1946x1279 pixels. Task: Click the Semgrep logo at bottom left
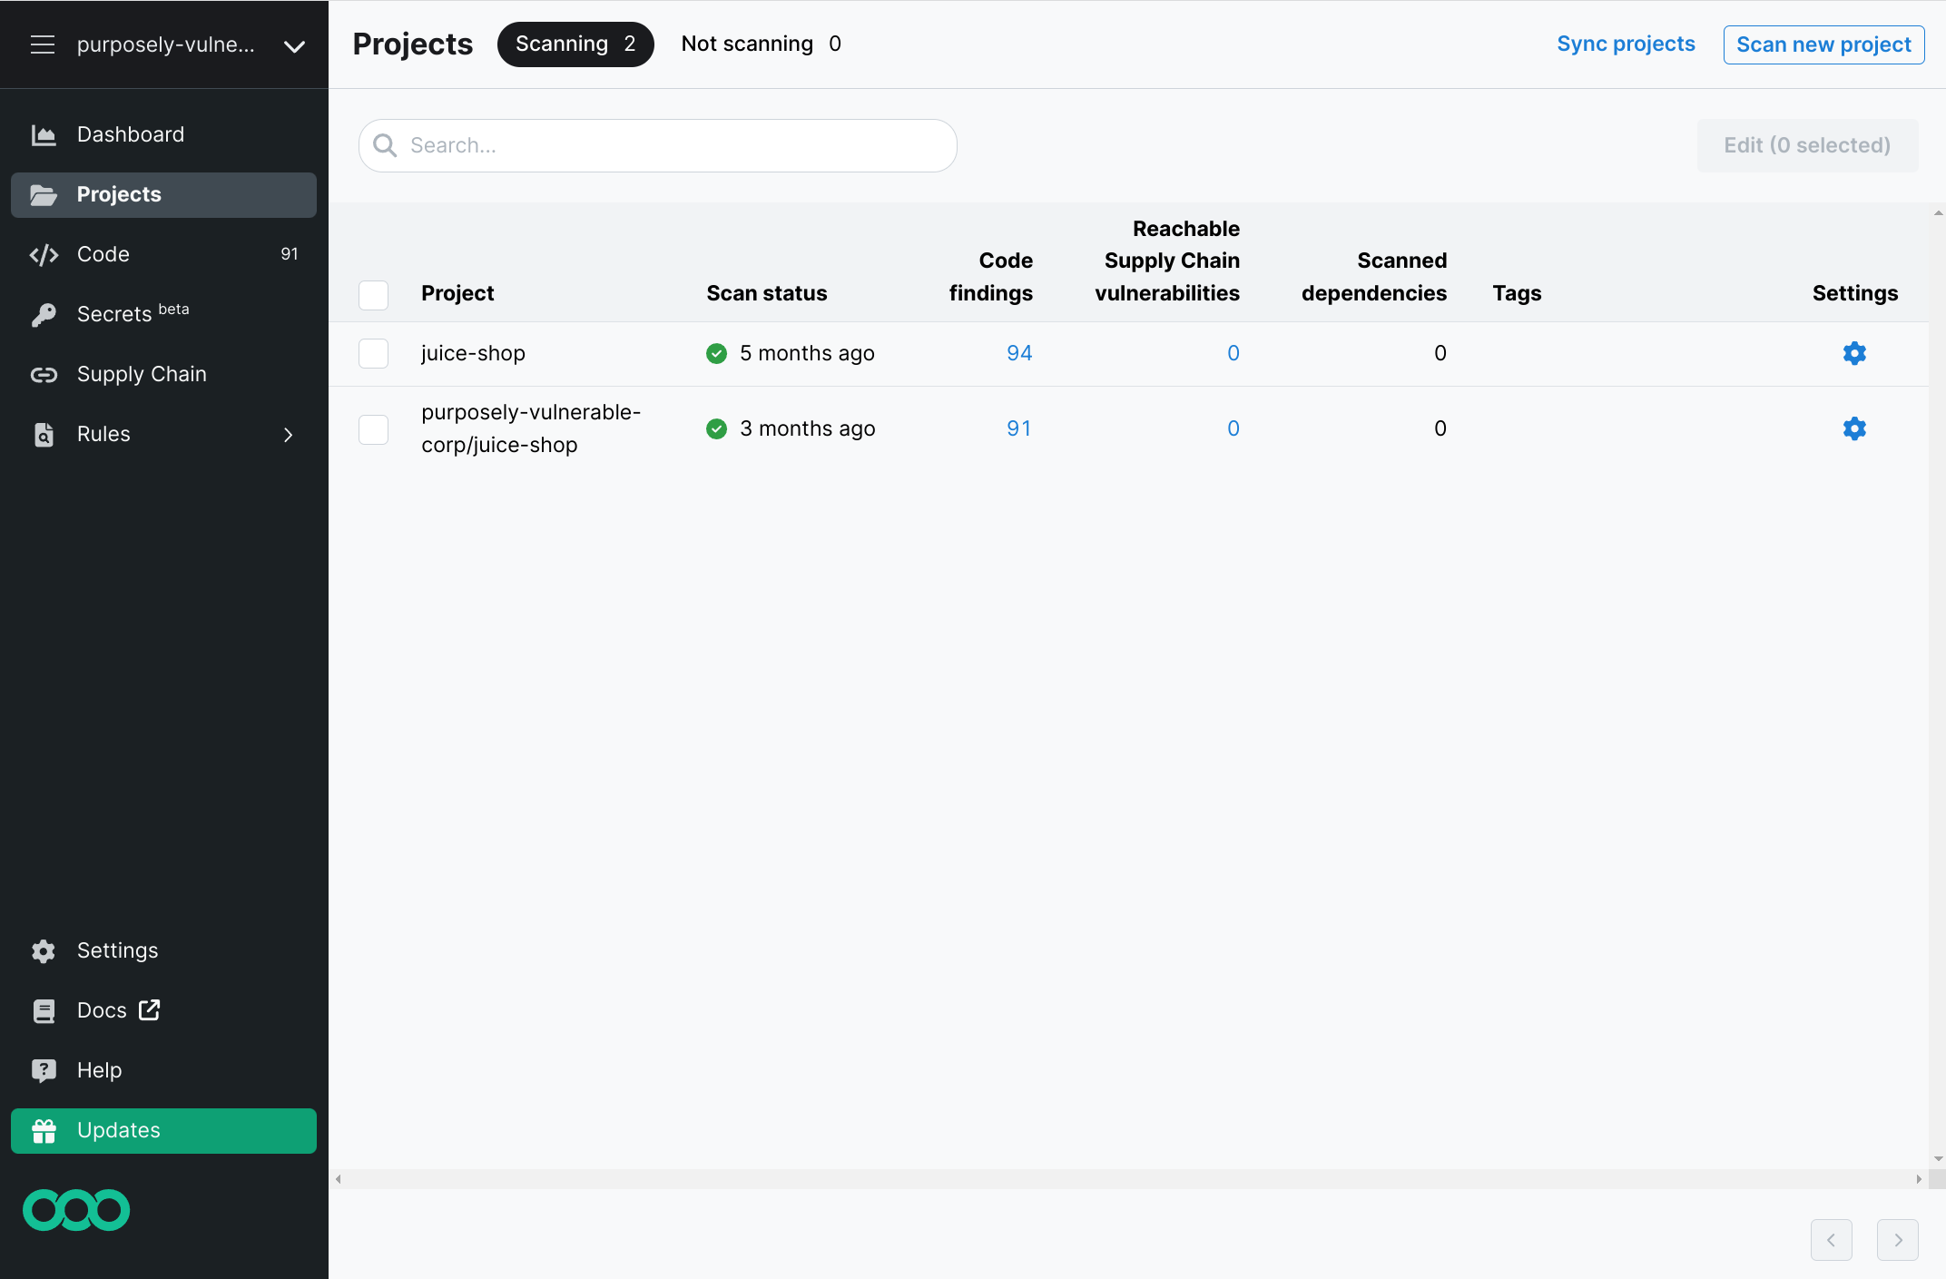coord(76,1209)
